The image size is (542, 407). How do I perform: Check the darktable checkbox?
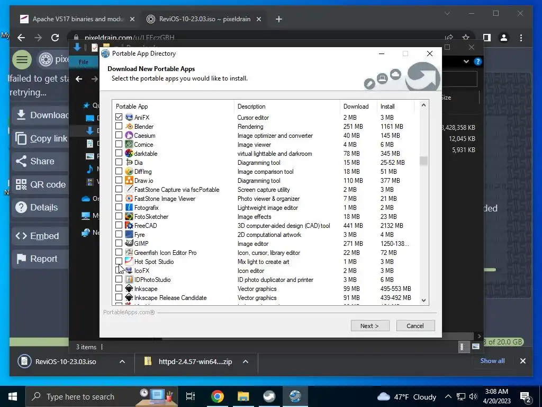point(119,153)
